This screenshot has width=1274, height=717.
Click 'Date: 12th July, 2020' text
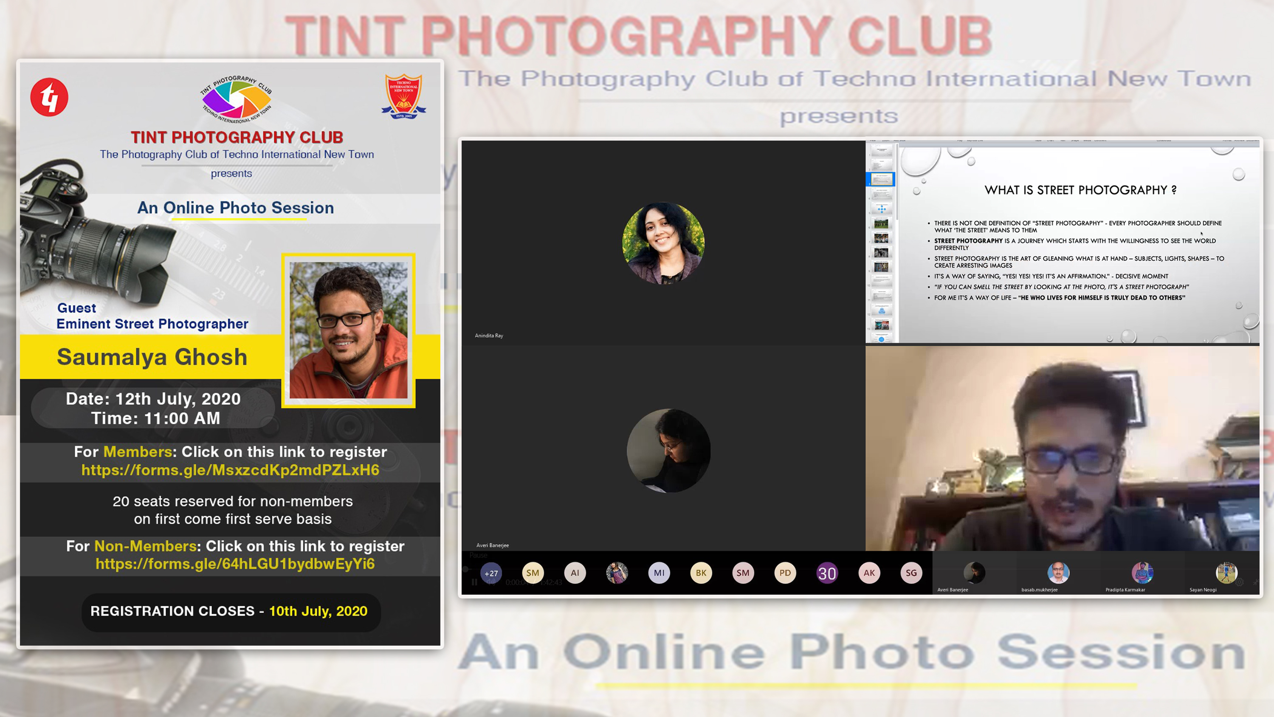click(x=153, y=399)
